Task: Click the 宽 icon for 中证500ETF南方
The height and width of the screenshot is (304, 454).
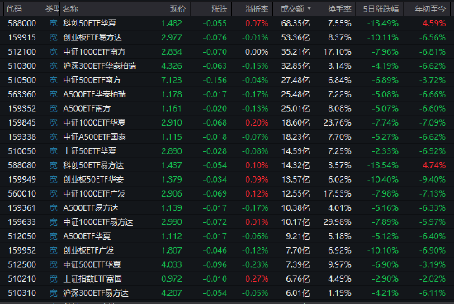Action: click(54, 80)
